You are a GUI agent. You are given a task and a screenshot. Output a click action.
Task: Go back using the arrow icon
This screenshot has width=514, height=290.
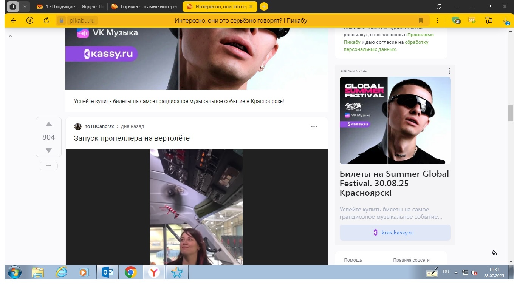click(x=14, y=20)
